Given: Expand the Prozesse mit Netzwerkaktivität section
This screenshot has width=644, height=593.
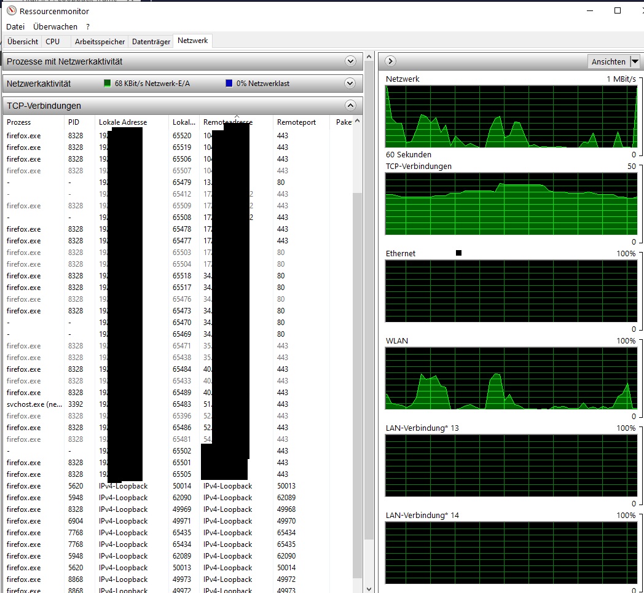Looking at the screenshot, I should pyautogui.click(x=350, y=61).
